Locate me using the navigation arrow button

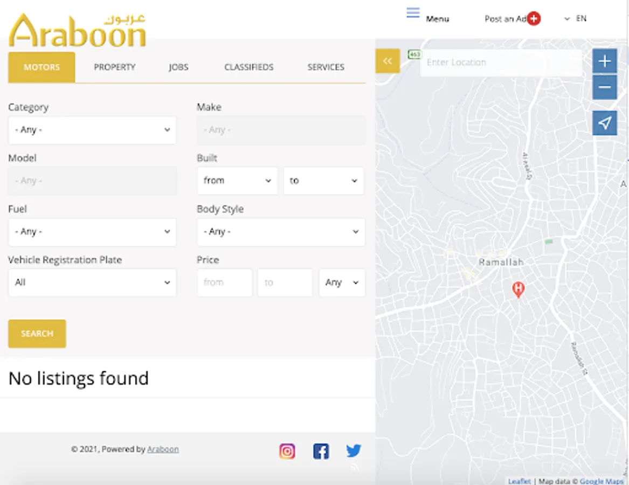coord(605,123)
